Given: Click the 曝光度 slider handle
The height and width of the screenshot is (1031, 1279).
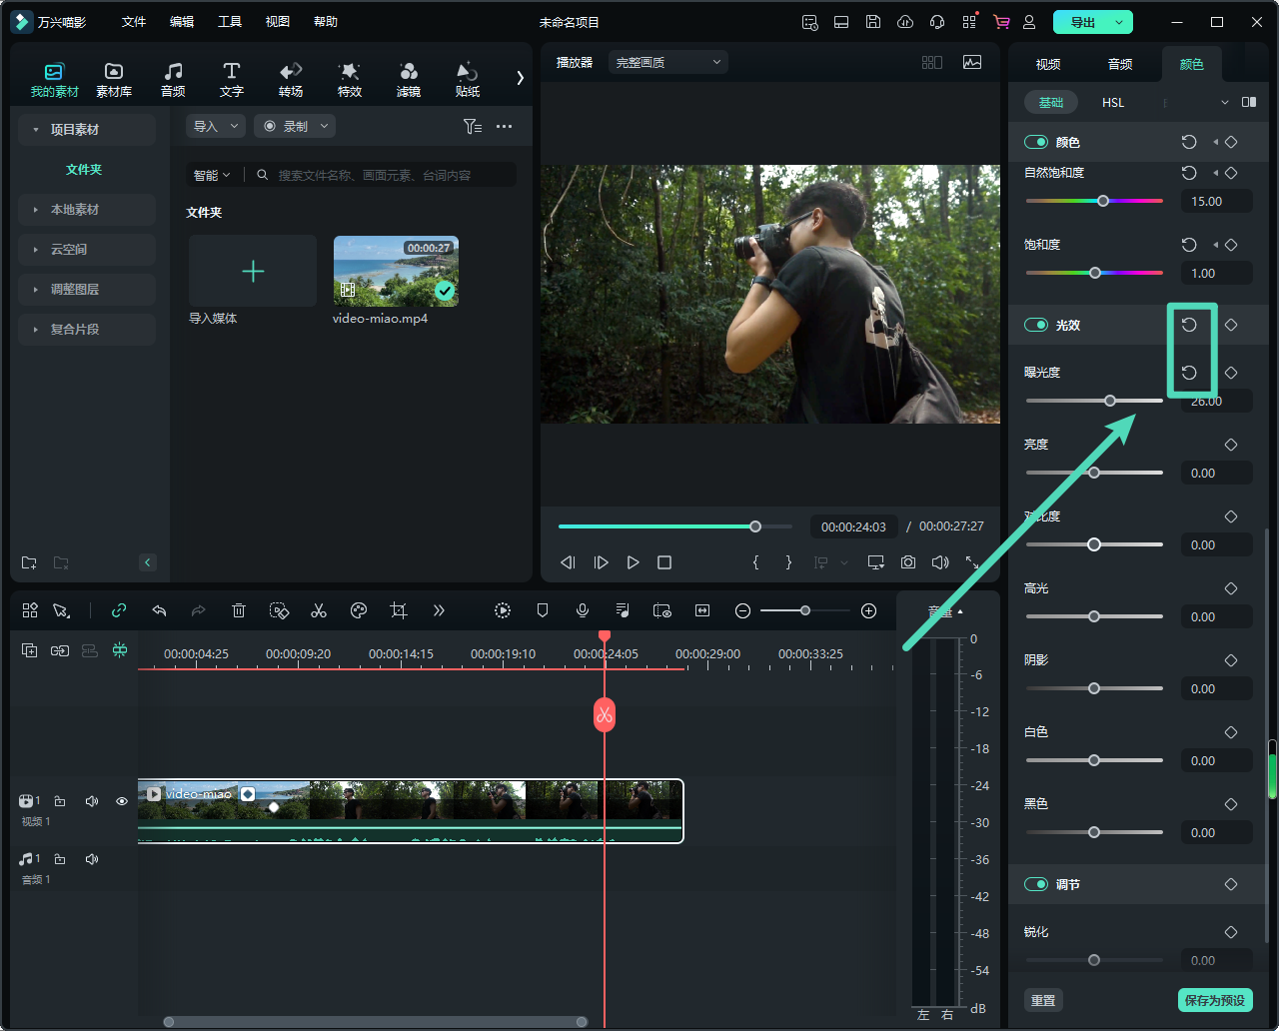Looking at the screenshot, I should point(1110,401).
